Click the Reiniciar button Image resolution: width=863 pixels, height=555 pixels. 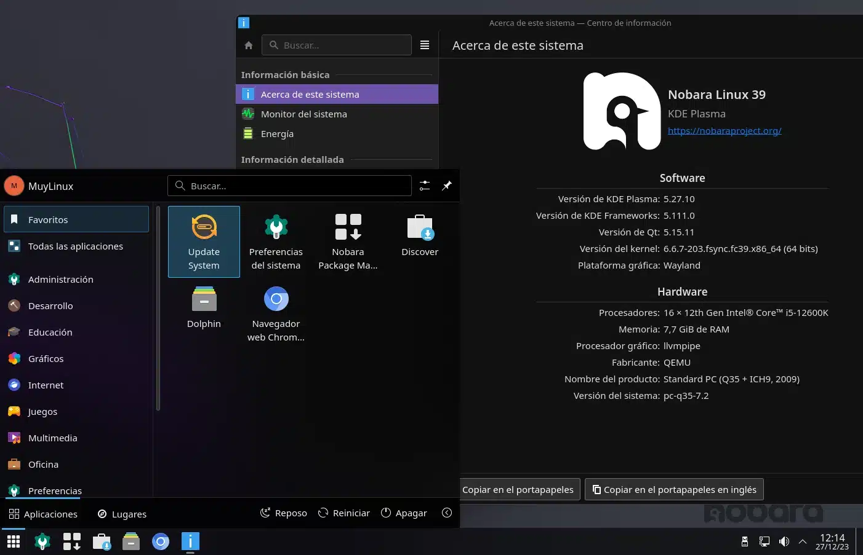tap(344, 513)
